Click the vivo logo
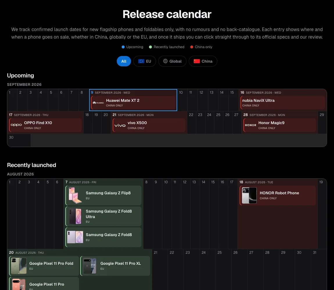 (120, 125)
